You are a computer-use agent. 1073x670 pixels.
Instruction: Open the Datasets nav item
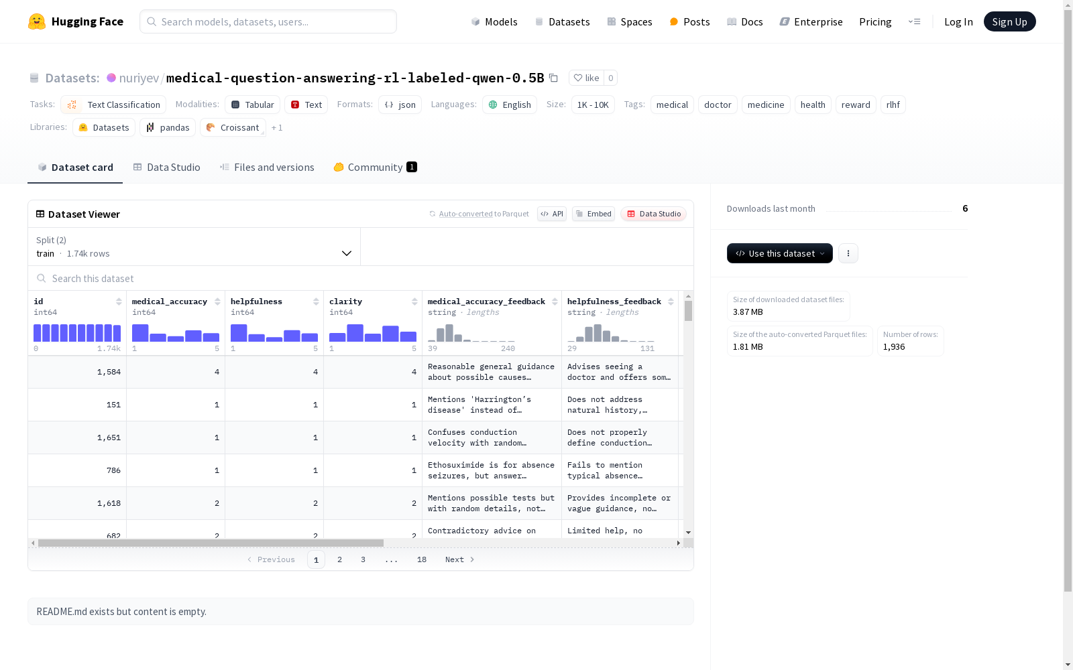[562, 21]
